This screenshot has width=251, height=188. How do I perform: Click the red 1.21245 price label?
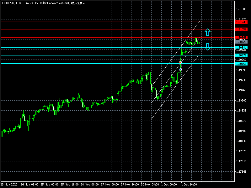241,22
